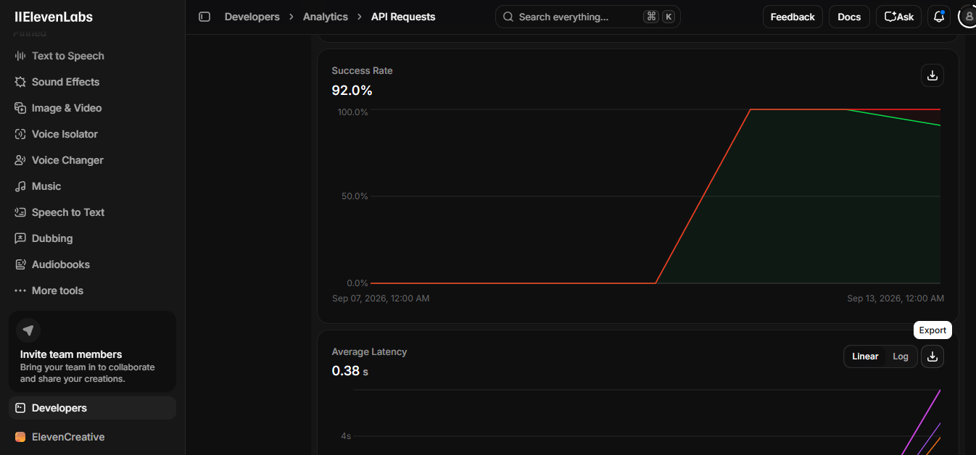This screenshot has height=455, width=976.
Task: Switch latency chart to Log scale
Action: [x=901, y=356]
